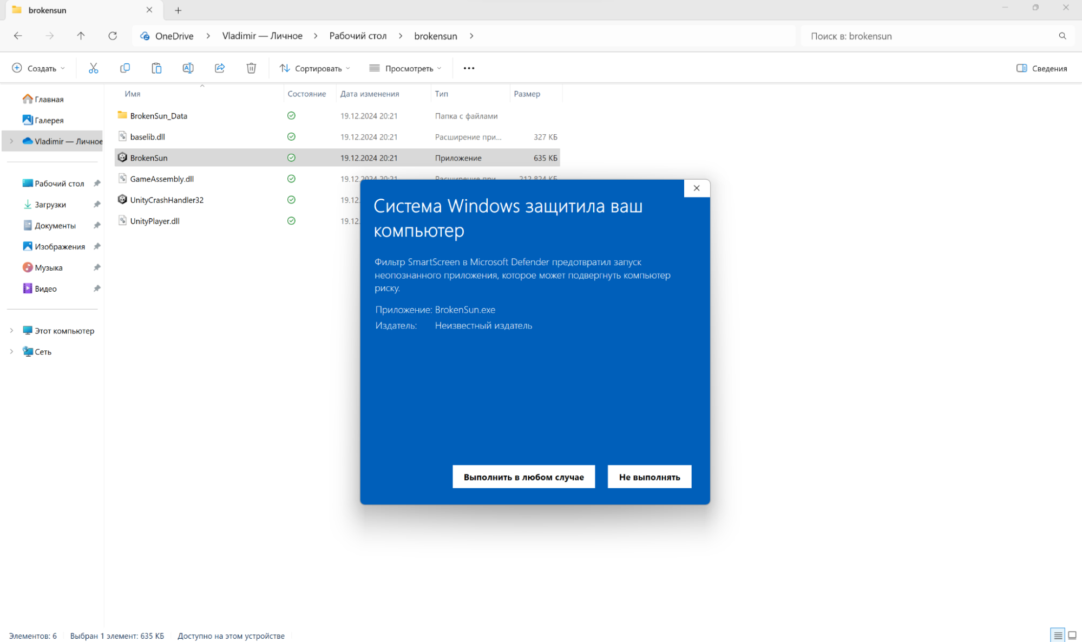Click the Paste clipboard icon
1082x642 pixels.
(x=156, y=68)
